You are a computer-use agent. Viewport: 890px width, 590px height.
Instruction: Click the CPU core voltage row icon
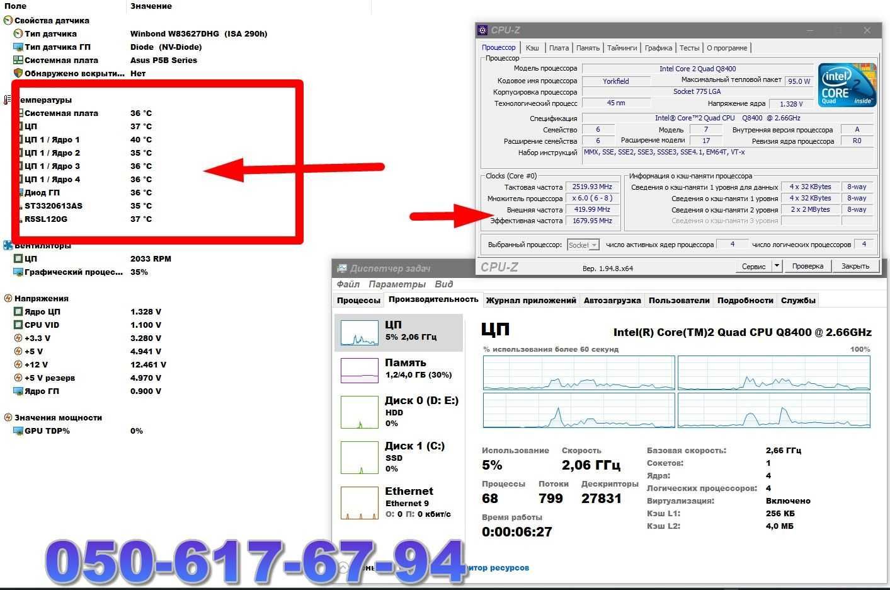18,312
